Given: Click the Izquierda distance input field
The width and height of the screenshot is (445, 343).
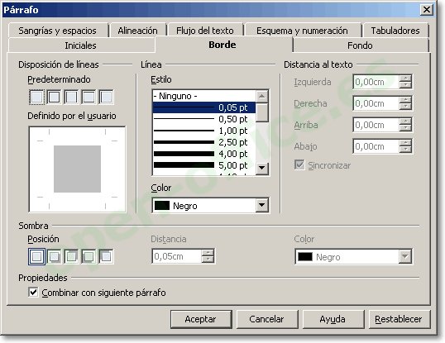Looking at the screenshot, I should click(376, 82).
